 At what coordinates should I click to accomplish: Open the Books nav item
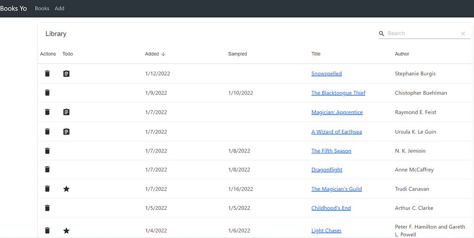pyautogui.click(x=42, y=8)
